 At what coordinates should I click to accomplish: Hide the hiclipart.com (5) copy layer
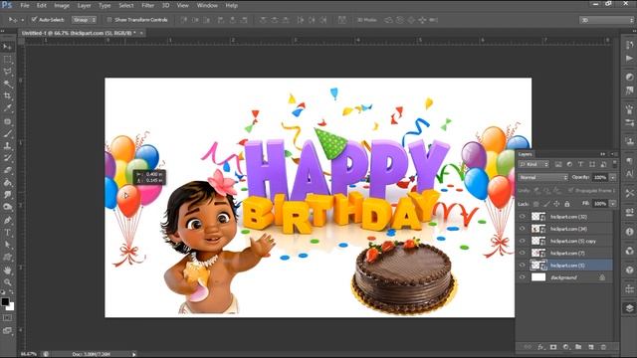(x=522, y=241)
